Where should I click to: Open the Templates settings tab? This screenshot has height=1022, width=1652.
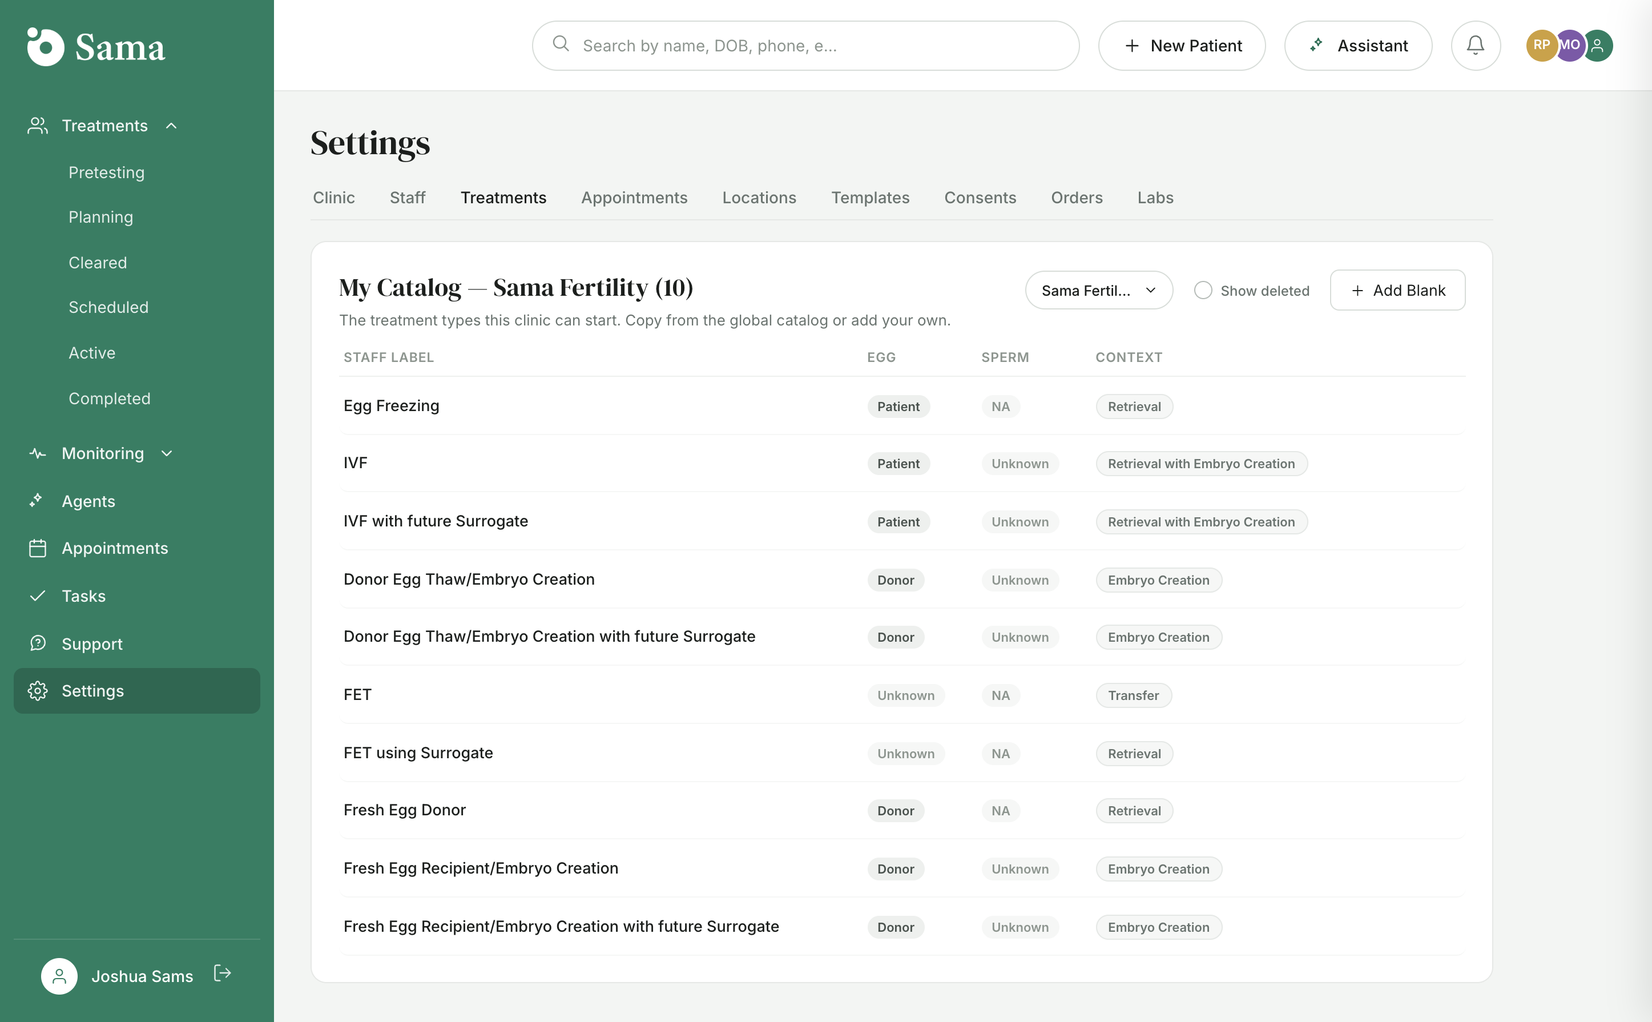click(x=871, y=198)
